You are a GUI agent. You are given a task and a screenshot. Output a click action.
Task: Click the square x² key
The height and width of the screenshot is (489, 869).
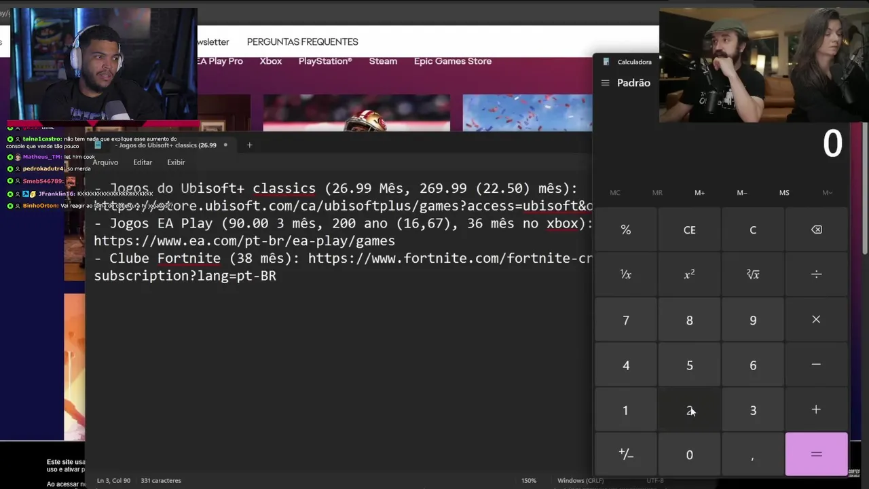689,274
